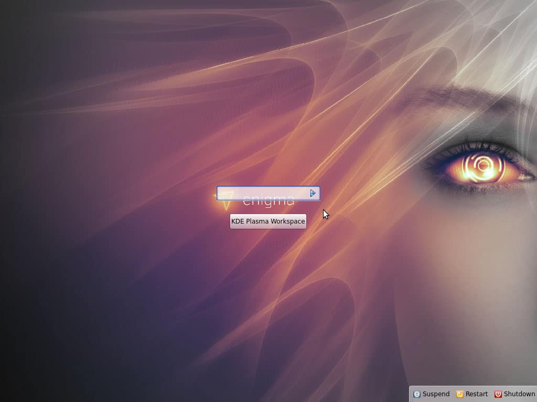Image resolution: width=537 pixels, height=402 pixels.
Task: Click the blue arrow login submit icon
Action: pyautogui.click(x=313, y=193)
